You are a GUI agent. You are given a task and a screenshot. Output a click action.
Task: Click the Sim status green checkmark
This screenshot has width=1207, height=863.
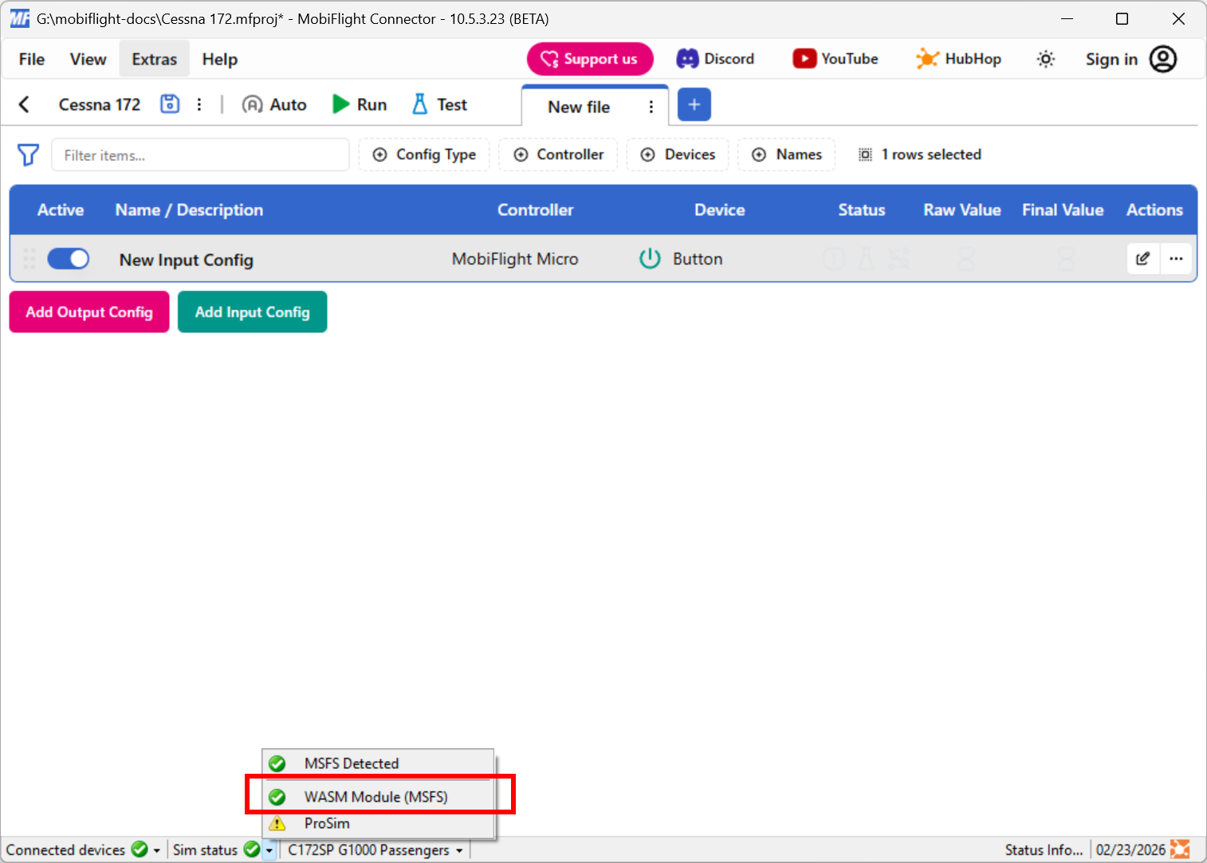[253, 849]
